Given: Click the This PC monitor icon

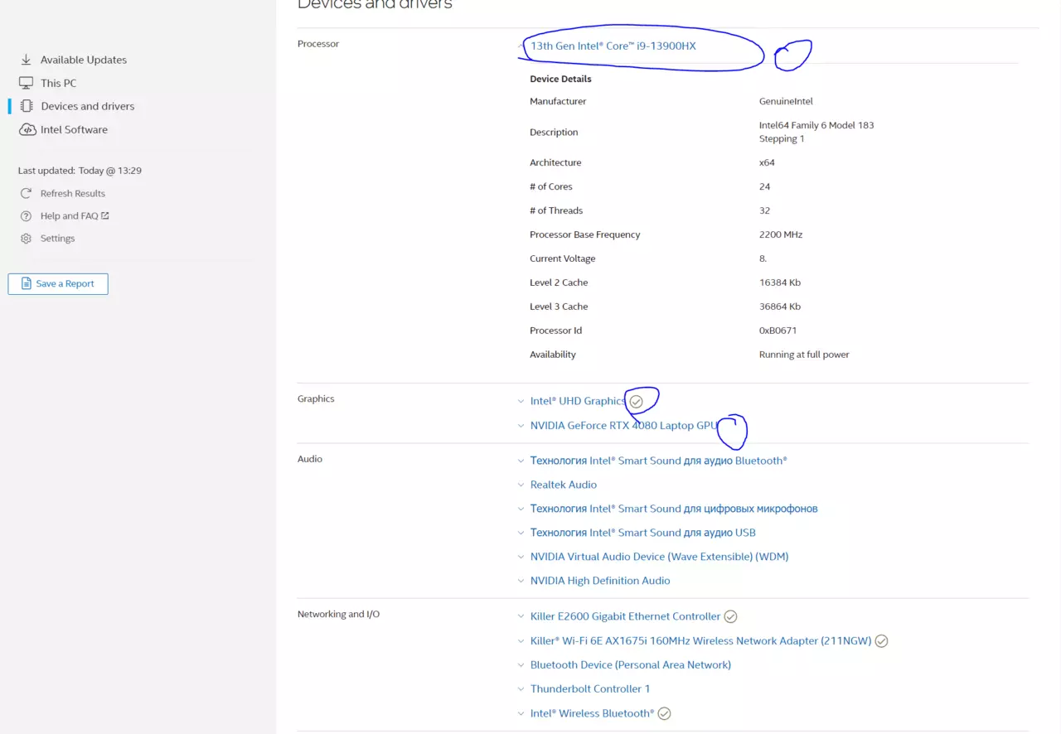Looking at the screenshot, I should [x=26, y=83].
